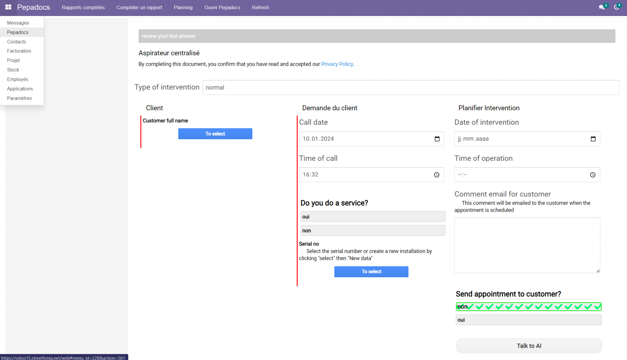Select 'oui' for Do you do a service
The width and height of the screenshot is (627, 360).
[373, 217]
